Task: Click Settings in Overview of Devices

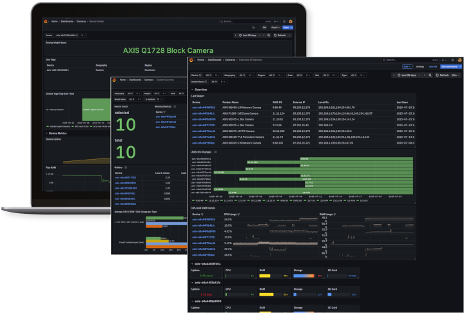Action: point(420,66)
